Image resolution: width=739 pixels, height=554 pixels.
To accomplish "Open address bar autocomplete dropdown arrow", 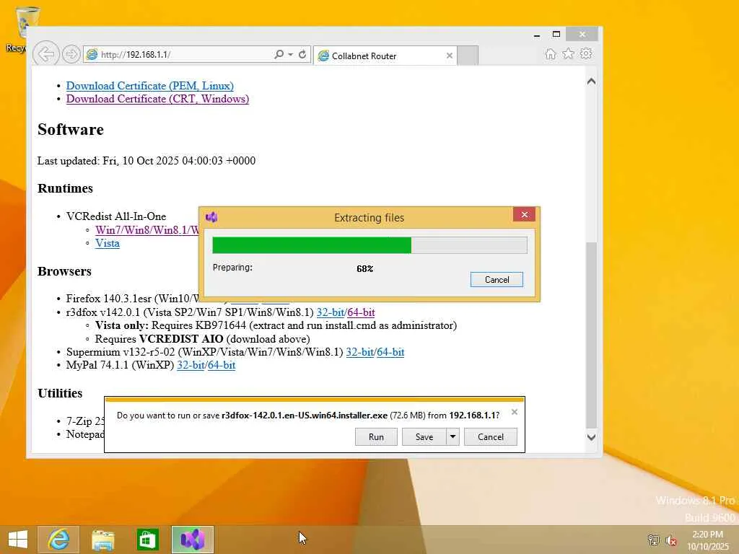I will [290, 55].
